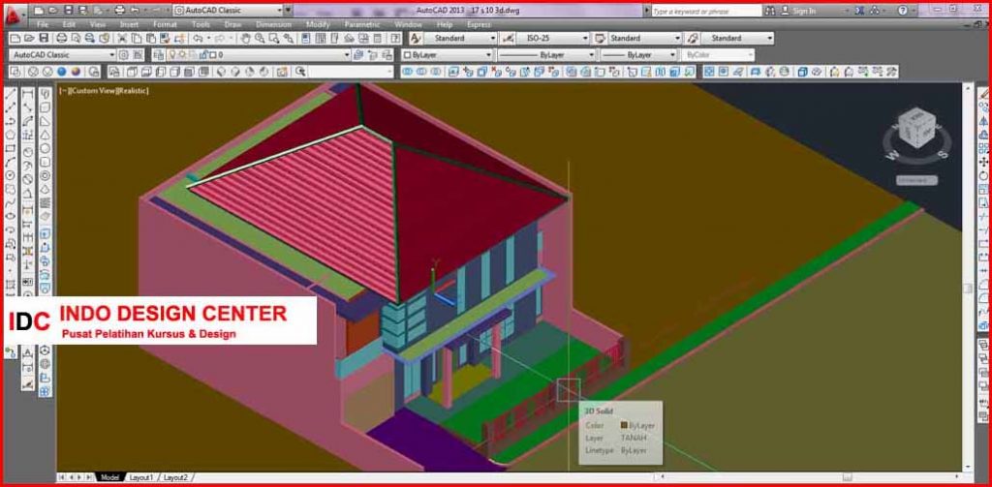Open the Express menu
Image resolution: width=992 pixels, height=487 pixels.
click(x=479, y=24)
